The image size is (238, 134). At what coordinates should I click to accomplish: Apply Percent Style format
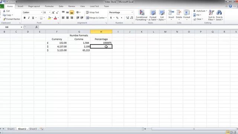click(x=117, y=18)
